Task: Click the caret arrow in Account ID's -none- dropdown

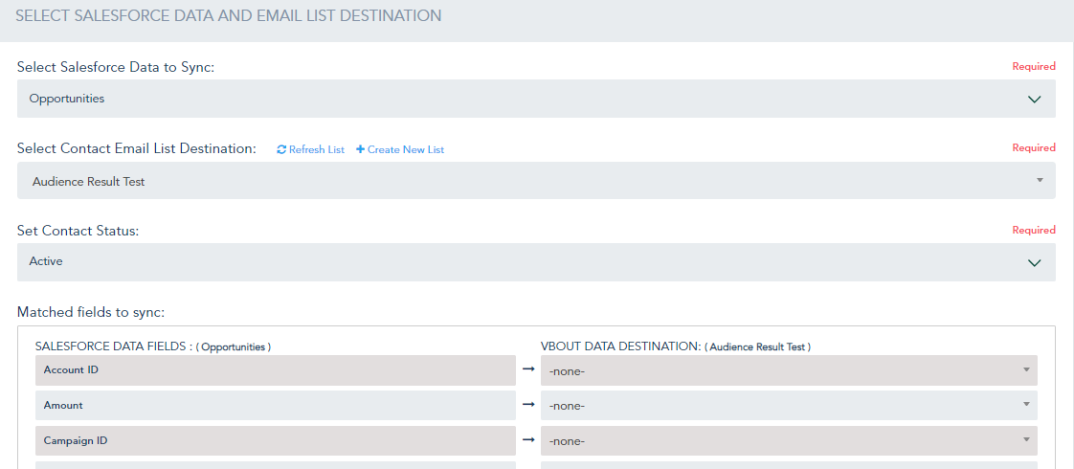Action: [x=1026, y=369]
